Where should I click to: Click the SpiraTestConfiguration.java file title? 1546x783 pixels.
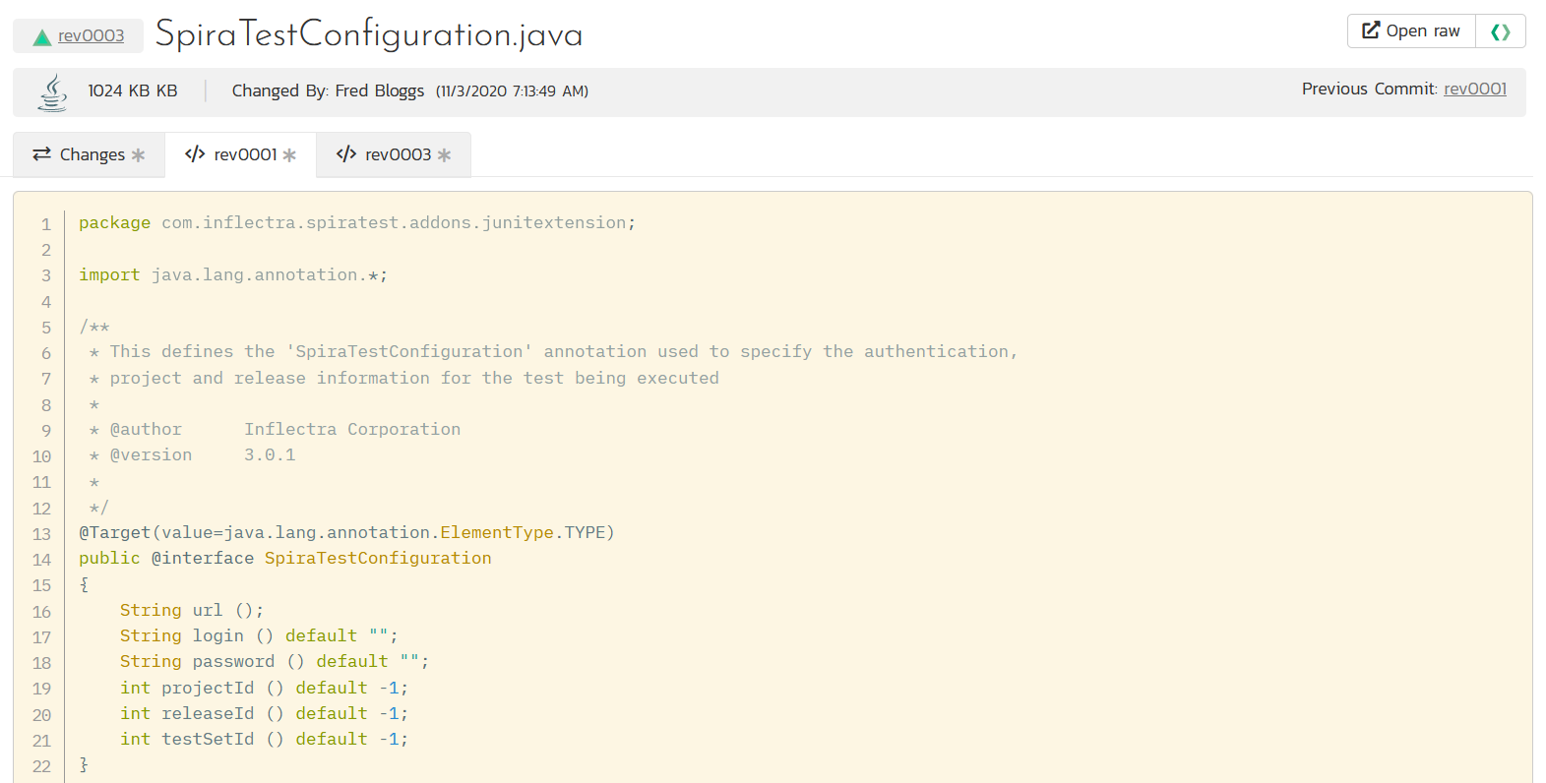click(369, 34)
